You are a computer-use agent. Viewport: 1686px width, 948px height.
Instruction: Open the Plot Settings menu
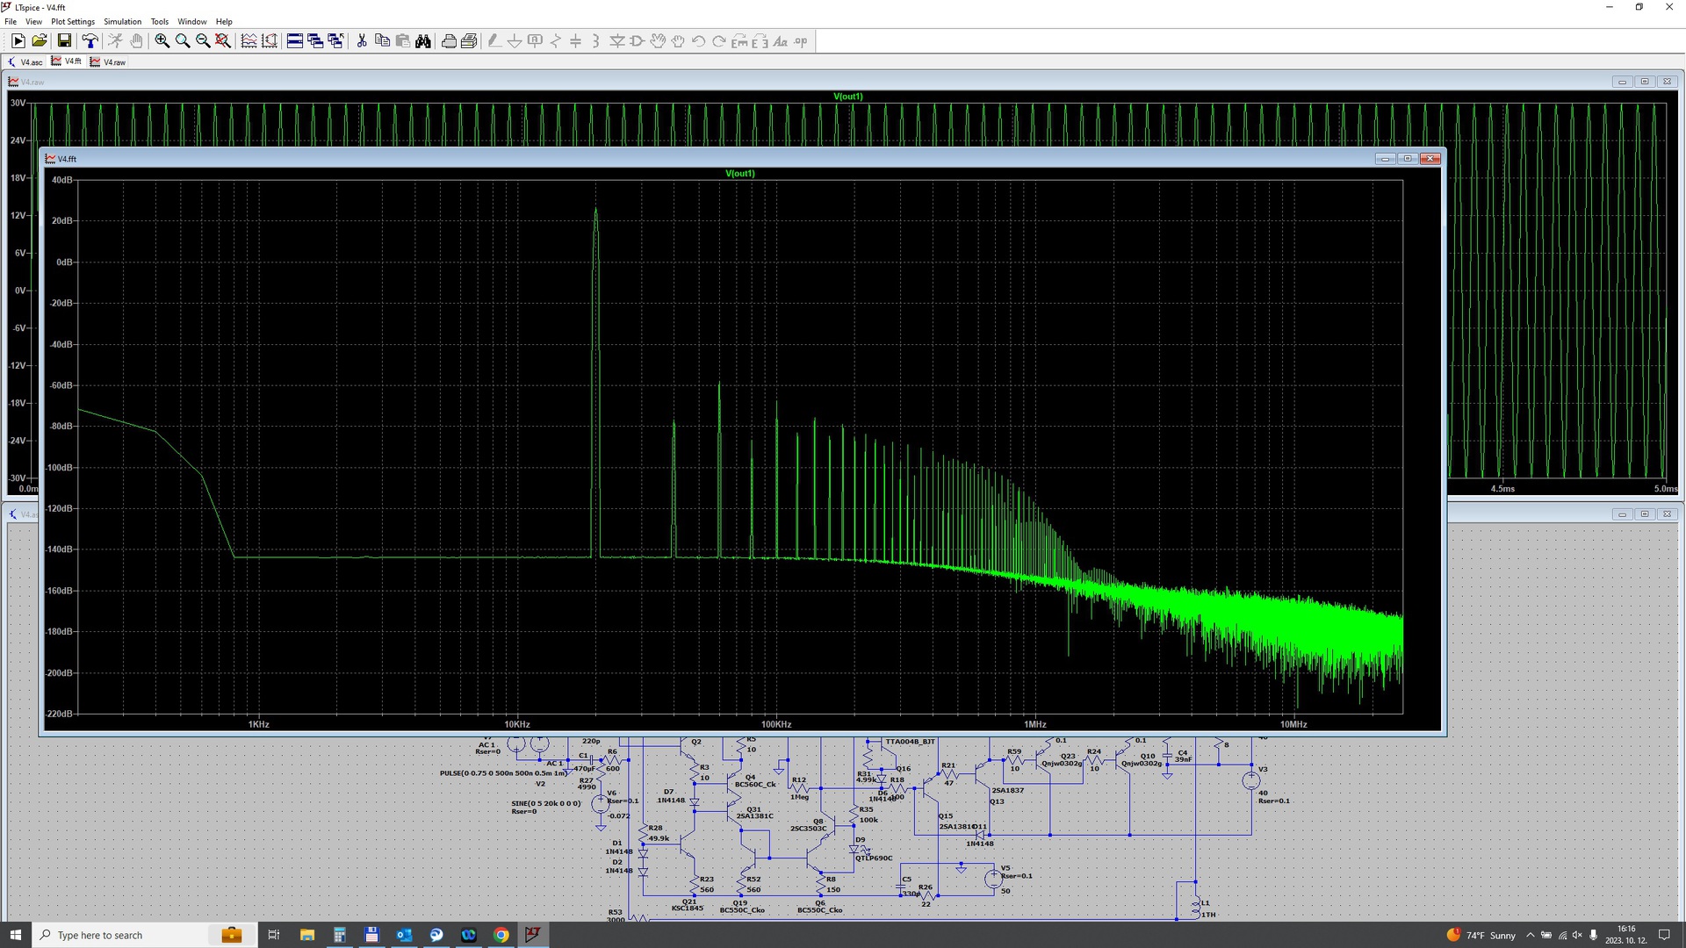(x=73, y=22)
